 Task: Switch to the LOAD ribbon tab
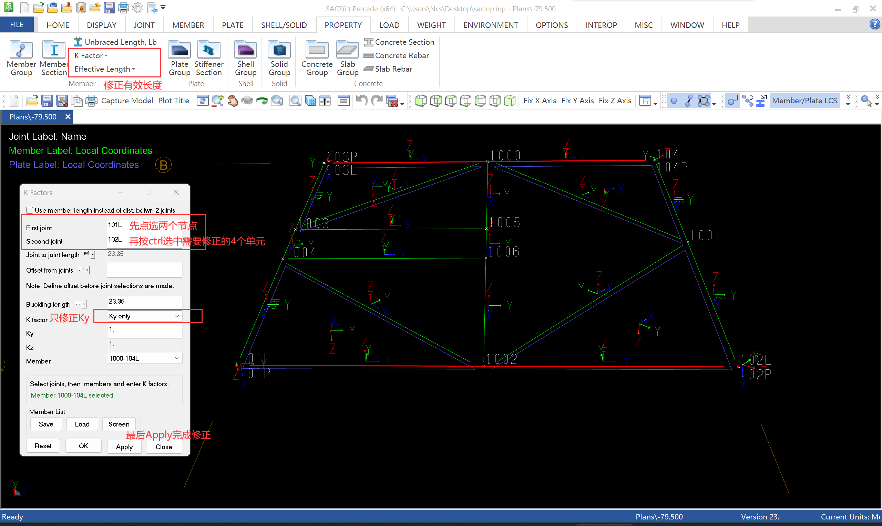pyautogui.click(x=389, y=25)
